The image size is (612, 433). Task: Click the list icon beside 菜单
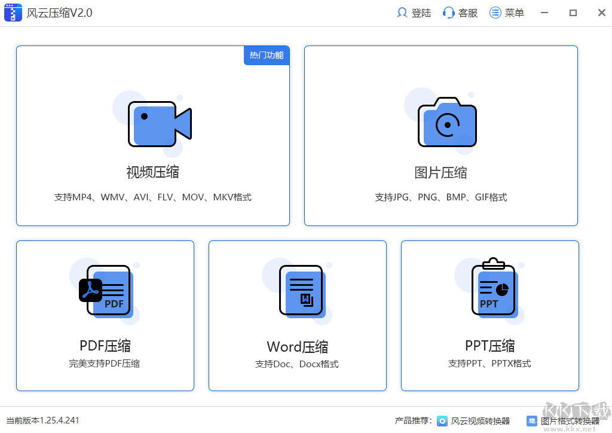(495, 13)
